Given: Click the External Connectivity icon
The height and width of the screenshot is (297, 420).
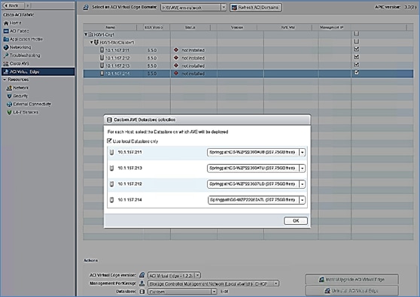Looking at the screenshot, I should tap(9, 104).
